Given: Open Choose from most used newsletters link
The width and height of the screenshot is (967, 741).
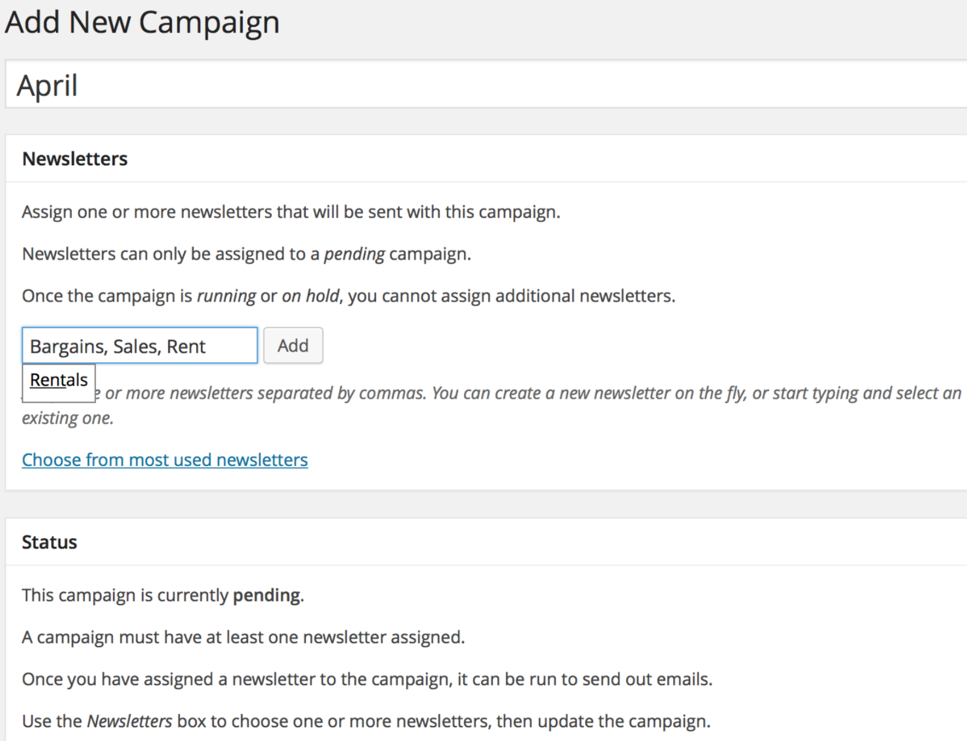Looking at the screenshot, I should tap(165, 459).
